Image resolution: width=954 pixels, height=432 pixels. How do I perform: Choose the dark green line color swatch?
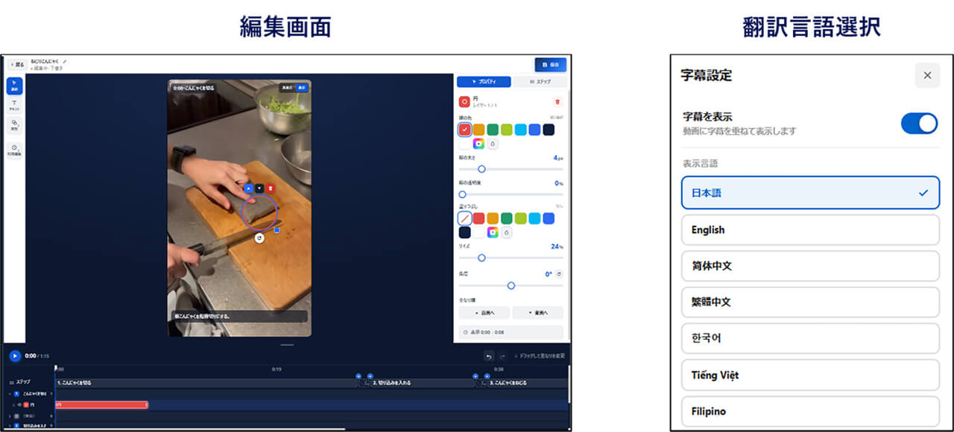click(x=493, y=130)
